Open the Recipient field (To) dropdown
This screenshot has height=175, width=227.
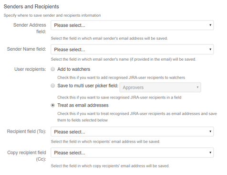pyautogui.click(x=132, y=131)
